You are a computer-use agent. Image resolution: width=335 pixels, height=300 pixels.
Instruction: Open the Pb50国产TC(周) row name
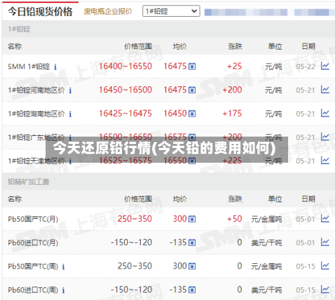[33, 267]
